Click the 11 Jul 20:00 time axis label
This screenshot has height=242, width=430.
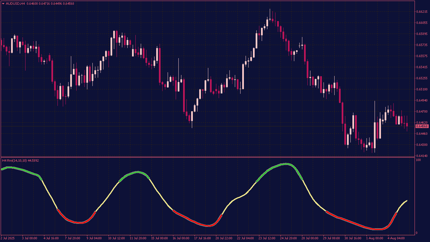(138, 238)
